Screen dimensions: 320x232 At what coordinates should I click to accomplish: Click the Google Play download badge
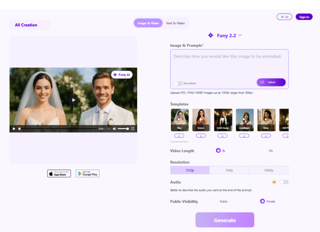point(87,173)
